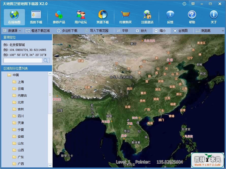Click the exclamation notice icon in title bar

184,4
